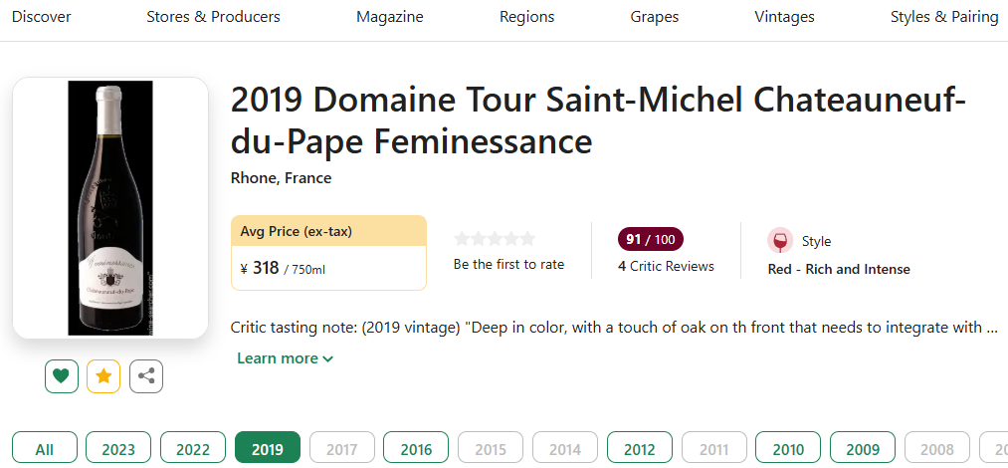Select the 2023 vintage filter
1008x468 pixels.
click(119, 449)
